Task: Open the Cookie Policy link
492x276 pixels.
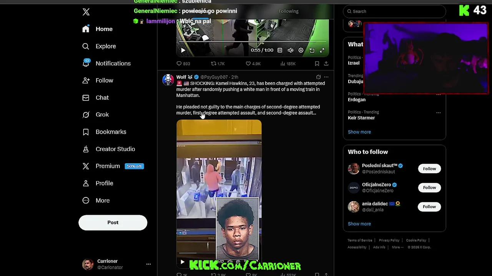Action: tap(416, 240)
